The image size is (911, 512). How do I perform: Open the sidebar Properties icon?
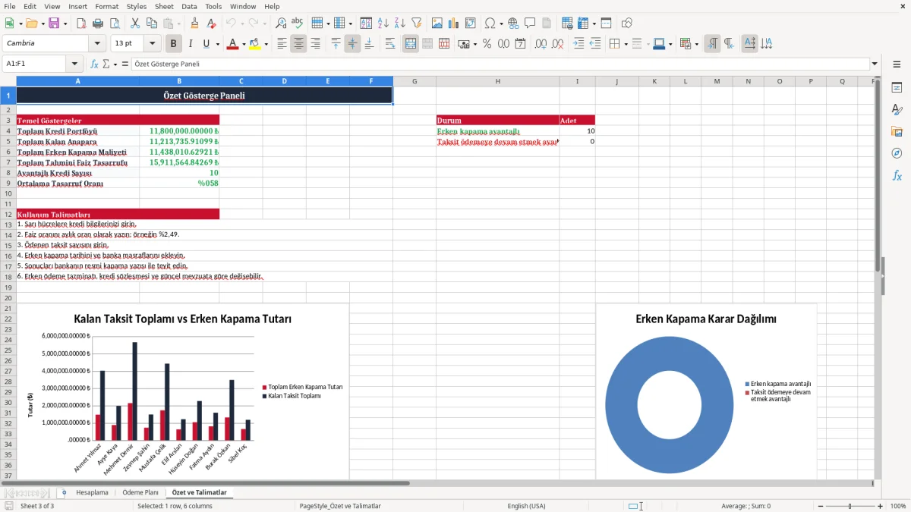(897, 88)
